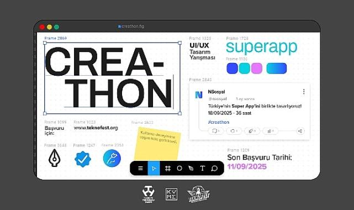Click the Son Başvuru Tarihi text
Image resolution: width=354 pixels, height=210 pixels.
point(260,158)
